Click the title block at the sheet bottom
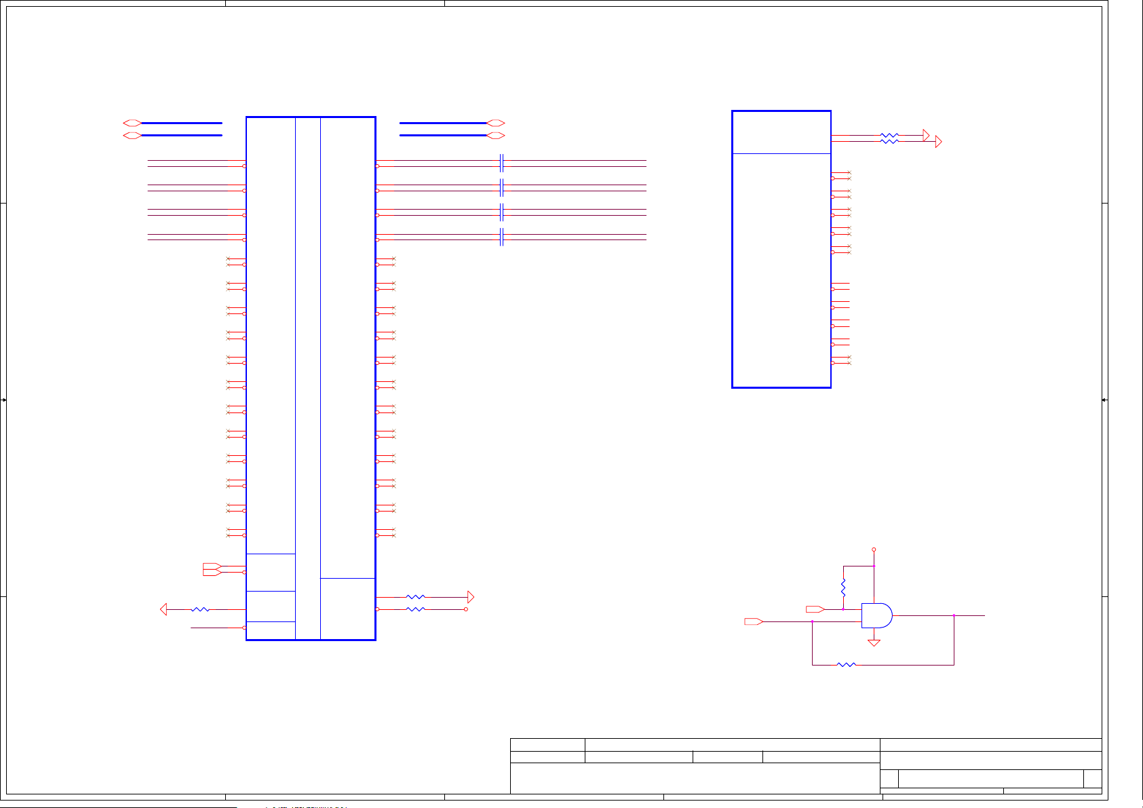The width and height of the screenshot is (1143, 808). point(805,766)
